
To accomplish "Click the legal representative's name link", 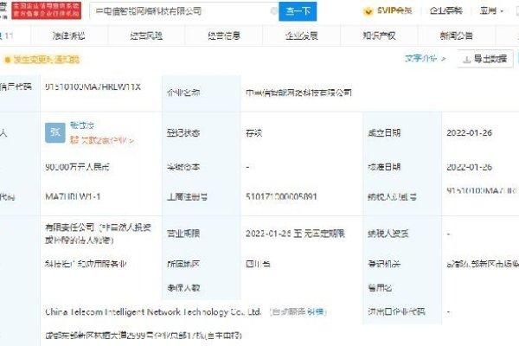I will [x=82, y=125].
